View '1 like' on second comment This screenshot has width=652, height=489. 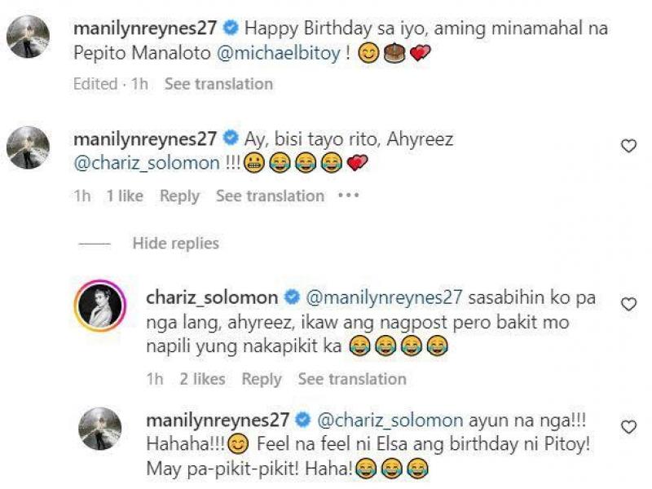pyautogui.click(x=125, y=196)
